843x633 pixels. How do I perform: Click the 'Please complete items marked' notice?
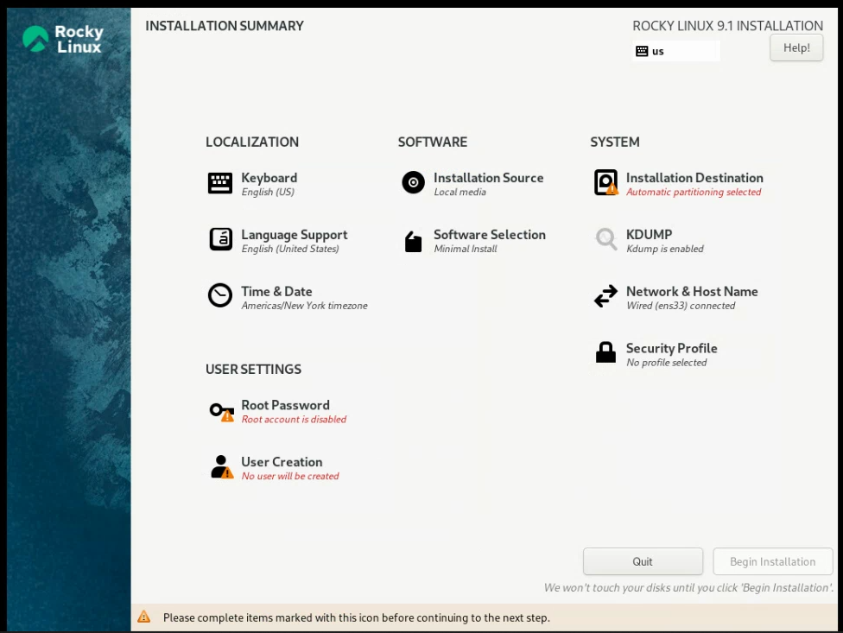356,617
